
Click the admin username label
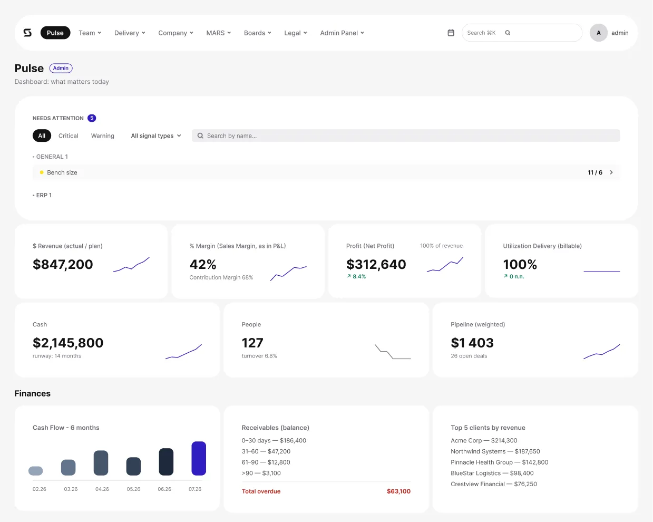tap(620, 33)
